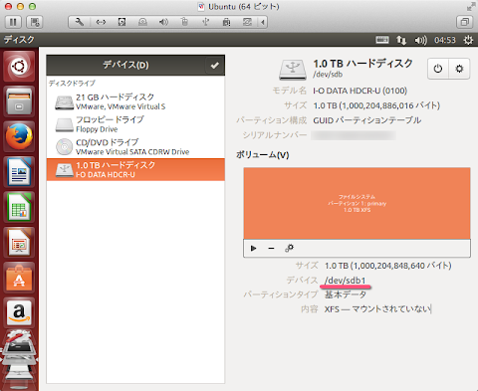The image size is (478, 391).
Task: Open Ubuntu Software Center launcher icon
Action: click(19, 278)
